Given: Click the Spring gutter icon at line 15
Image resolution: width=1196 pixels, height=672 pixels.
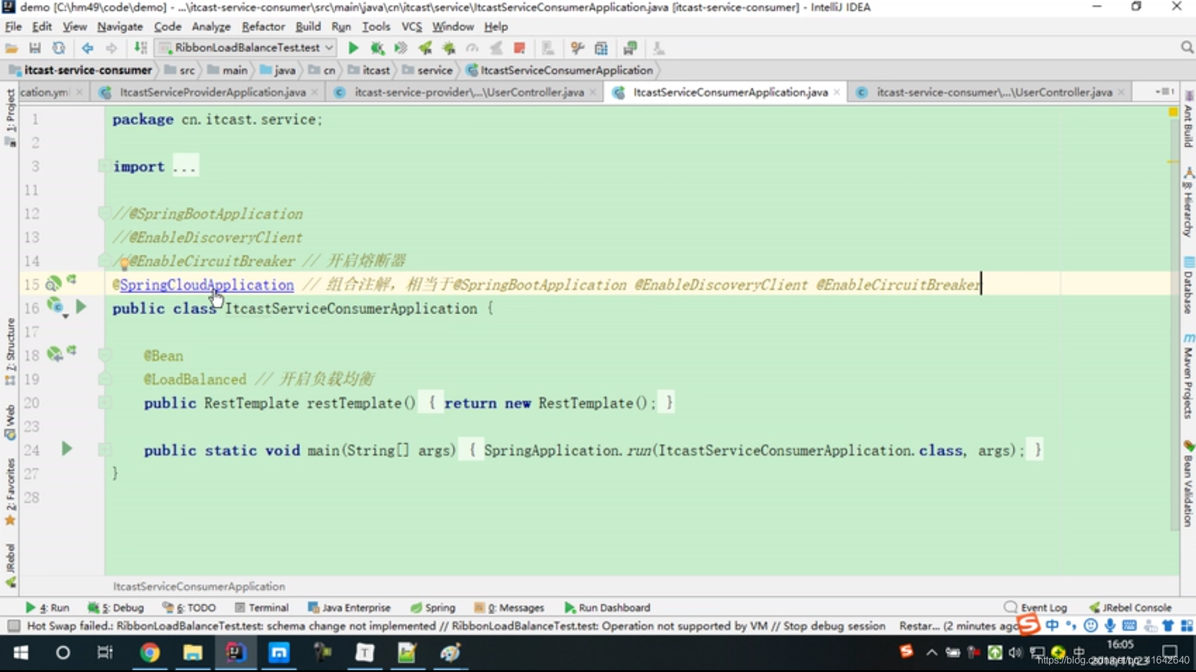Looking at the screenshot, I should tap(53, 284).
